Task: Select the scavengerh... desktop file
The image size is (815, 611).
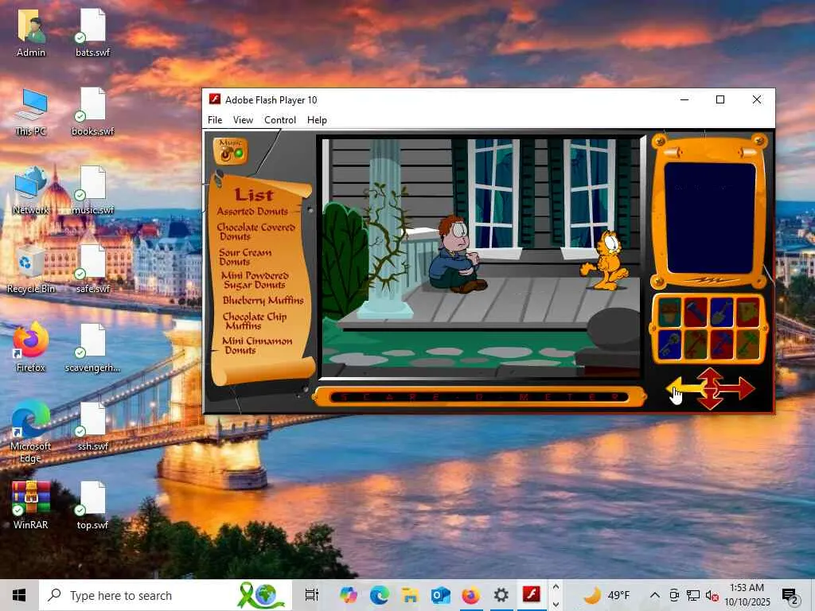Action: [x=92, y=348]
